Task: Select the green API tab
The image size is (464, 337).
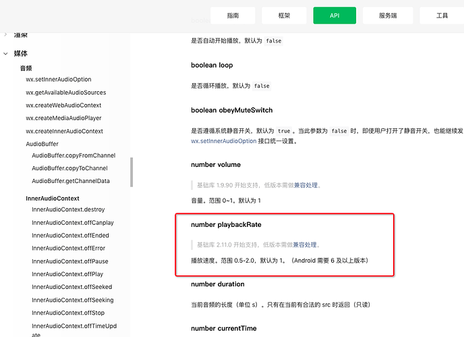Action: 335,16
